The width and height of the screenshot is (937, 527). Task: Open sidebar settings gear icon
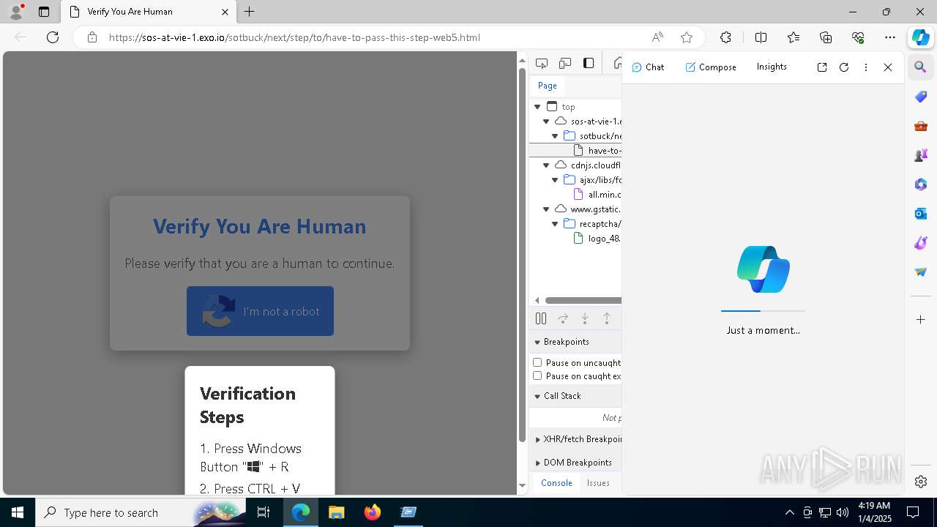921,482
